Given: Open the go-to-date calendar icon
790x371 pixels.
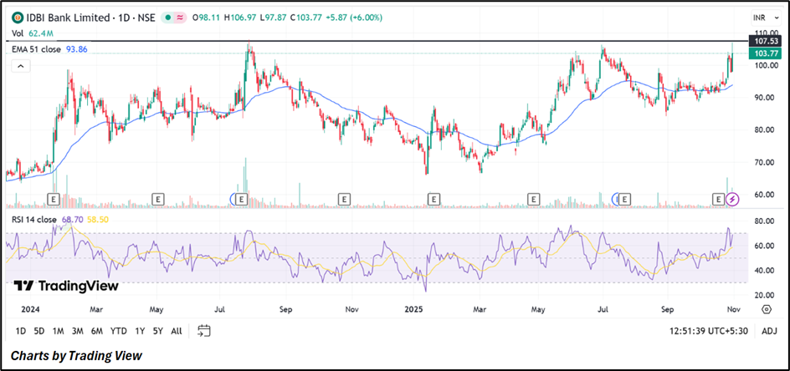Looking at the screenshot, I should pyautogui.click(x=203, y=331).
